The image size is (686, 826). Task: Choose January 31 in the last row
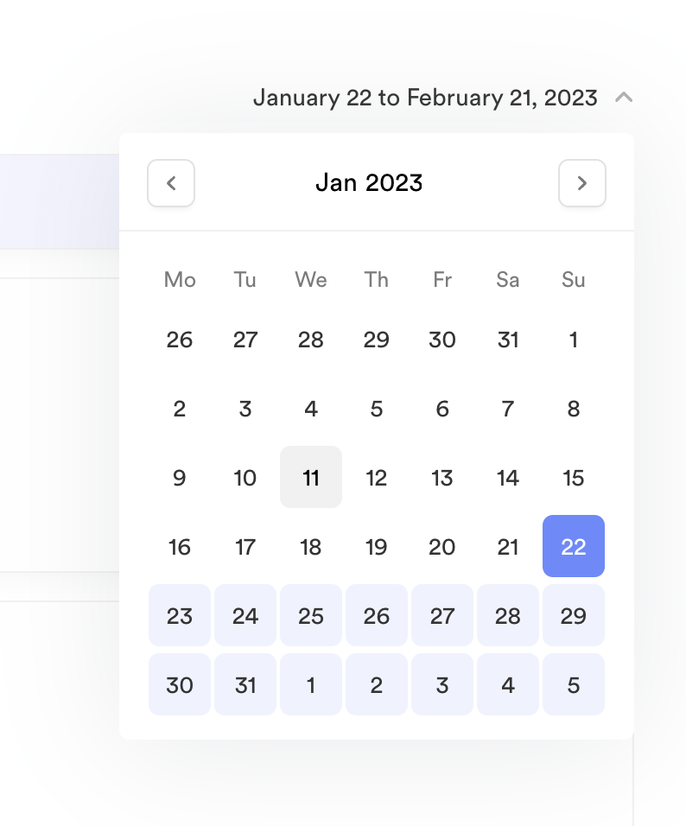coord(245,684)
